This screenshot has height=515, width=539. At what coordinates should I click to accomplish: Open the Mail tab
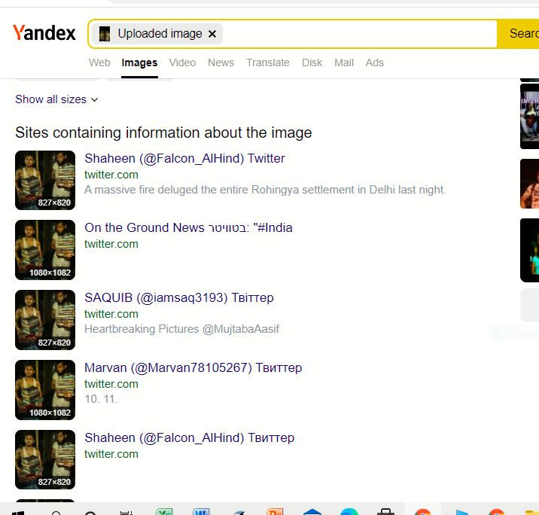tap(344, 62)
